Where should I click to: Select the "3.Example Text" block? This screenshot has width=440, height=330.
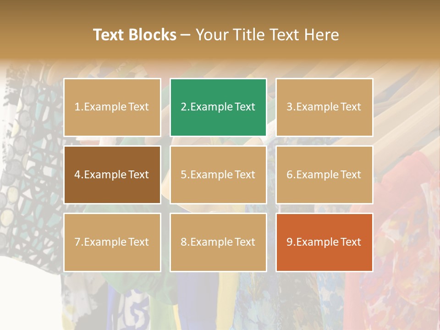click(x=324, y=107)
